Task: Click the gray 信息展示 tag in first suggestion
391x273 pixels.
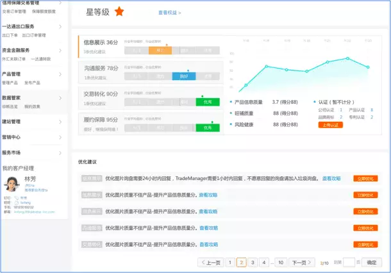Action: pyautogui.click(x=90, y=179)
